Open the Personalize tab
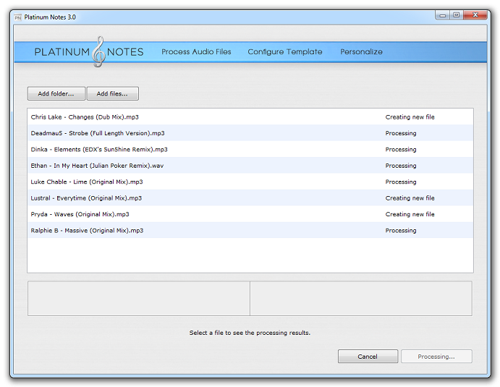Viewport: 500px width, 387px height. tap(361, 52)
